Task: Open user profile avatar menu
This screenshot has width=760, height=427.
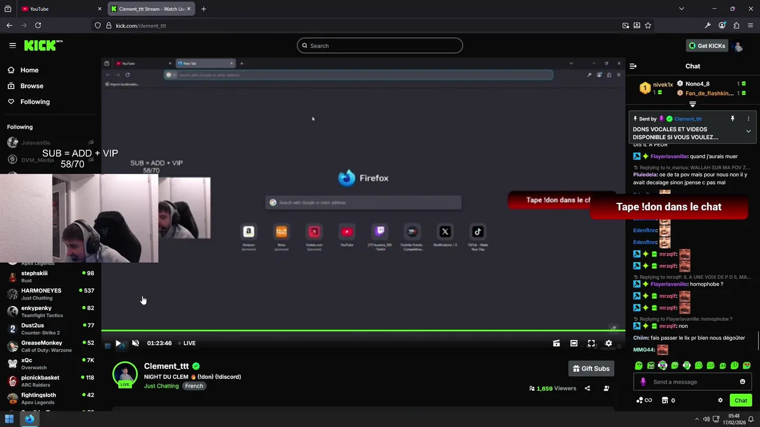Action: pos(739,46)
